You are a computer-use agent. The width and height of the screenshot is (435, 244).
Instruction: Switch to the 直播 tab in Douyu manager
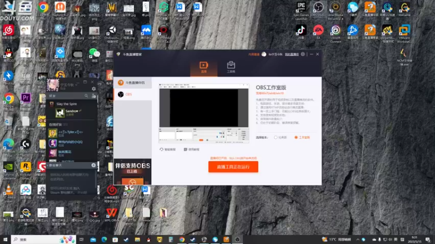pos(203,67)
